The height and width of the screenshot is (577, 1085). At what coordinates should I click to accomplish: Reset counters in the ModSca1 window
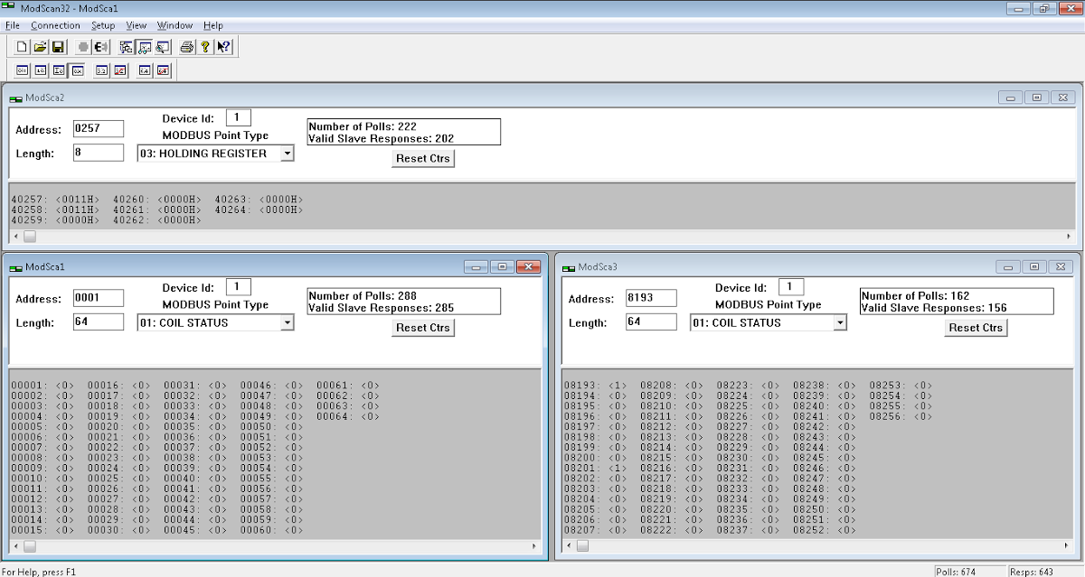423,328
